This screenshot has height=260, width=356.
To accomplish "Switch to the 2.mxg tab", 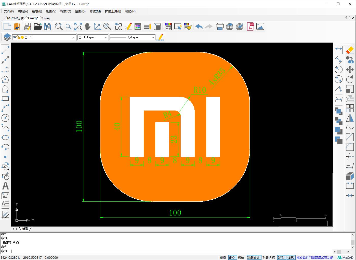I will click(46, 18).
